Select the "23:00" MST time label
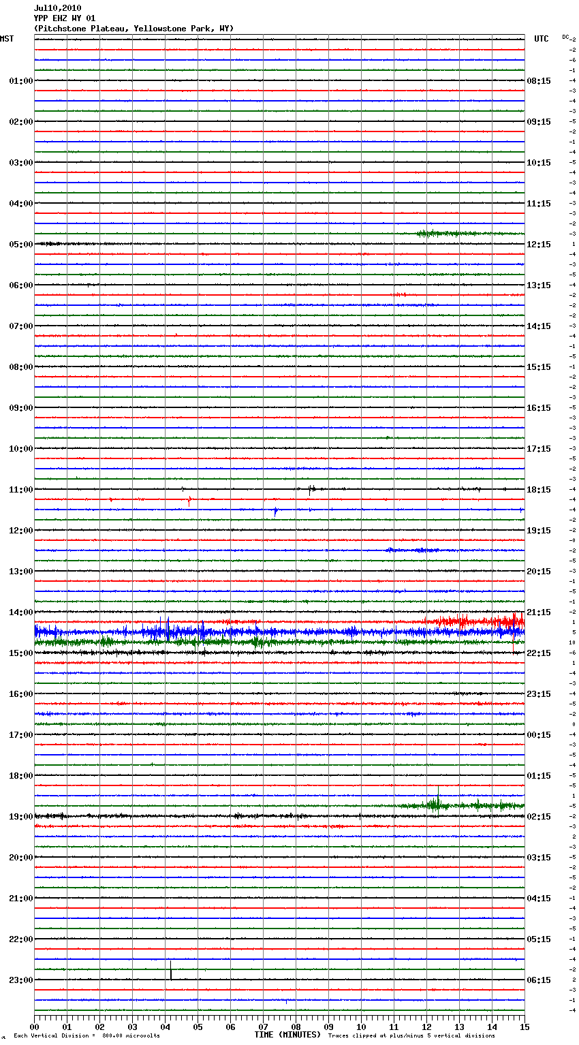This screenshot has width=579, height=1045. point(20,980)
